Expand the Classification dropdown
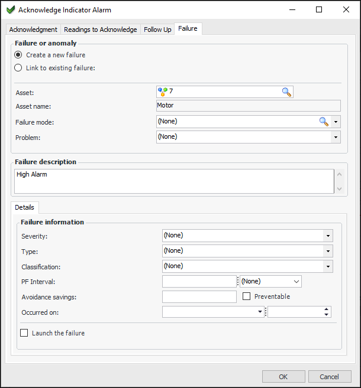Screen dimensions: 361x388 [327, 267]
